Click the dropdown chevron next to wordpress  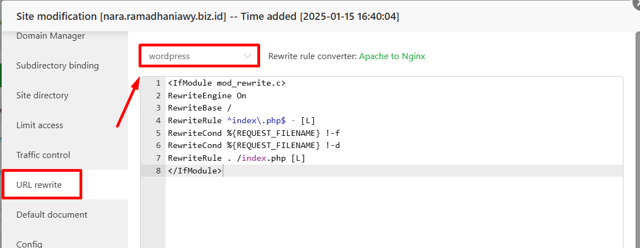247,56
